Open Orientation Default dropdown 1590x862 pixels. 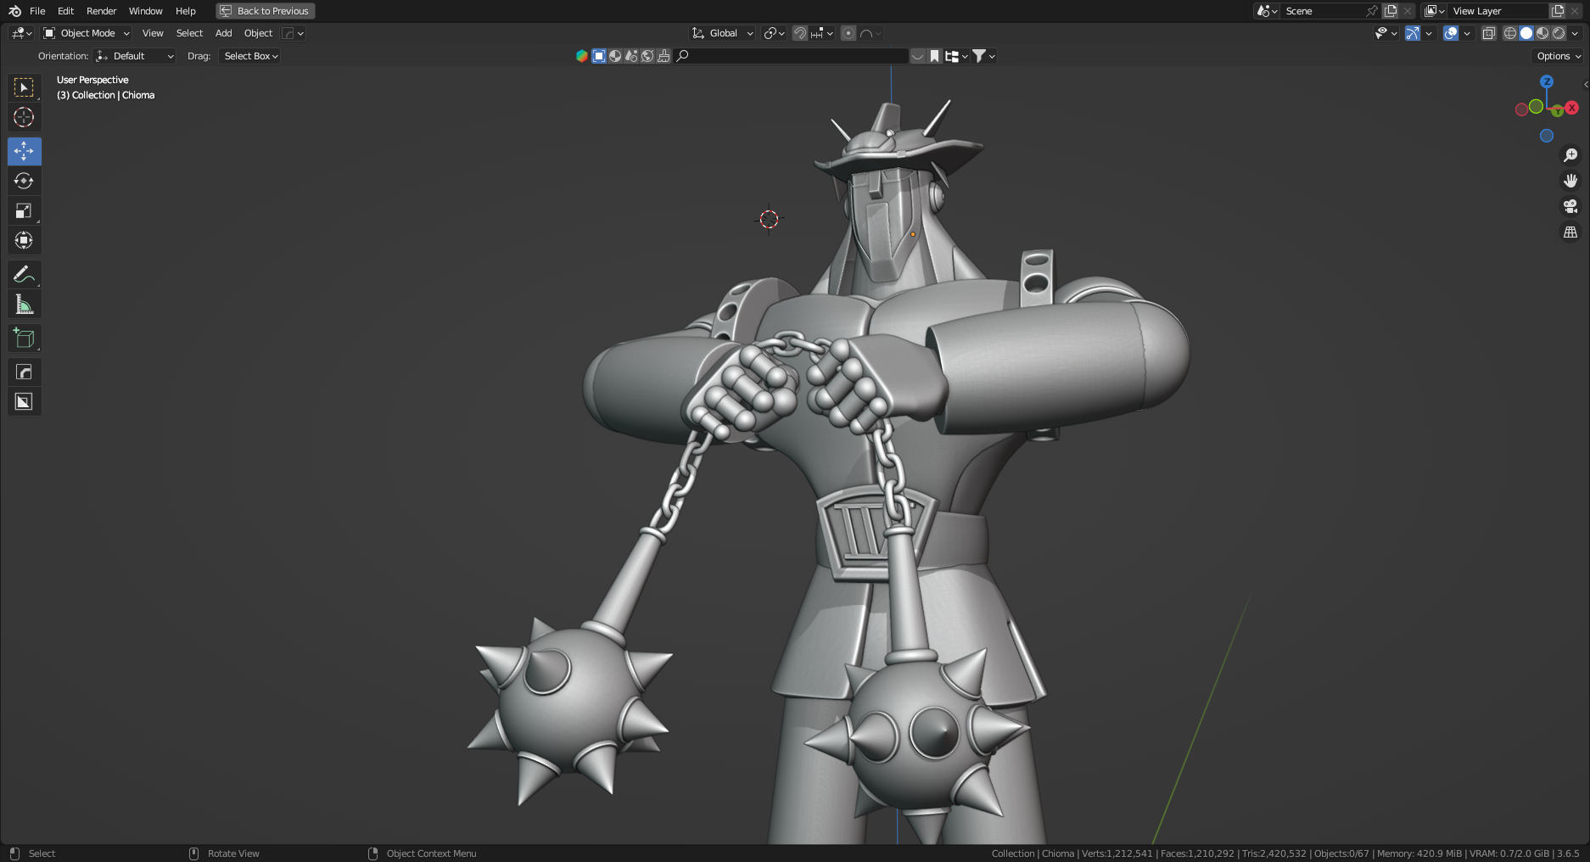(x=135, y=56)
